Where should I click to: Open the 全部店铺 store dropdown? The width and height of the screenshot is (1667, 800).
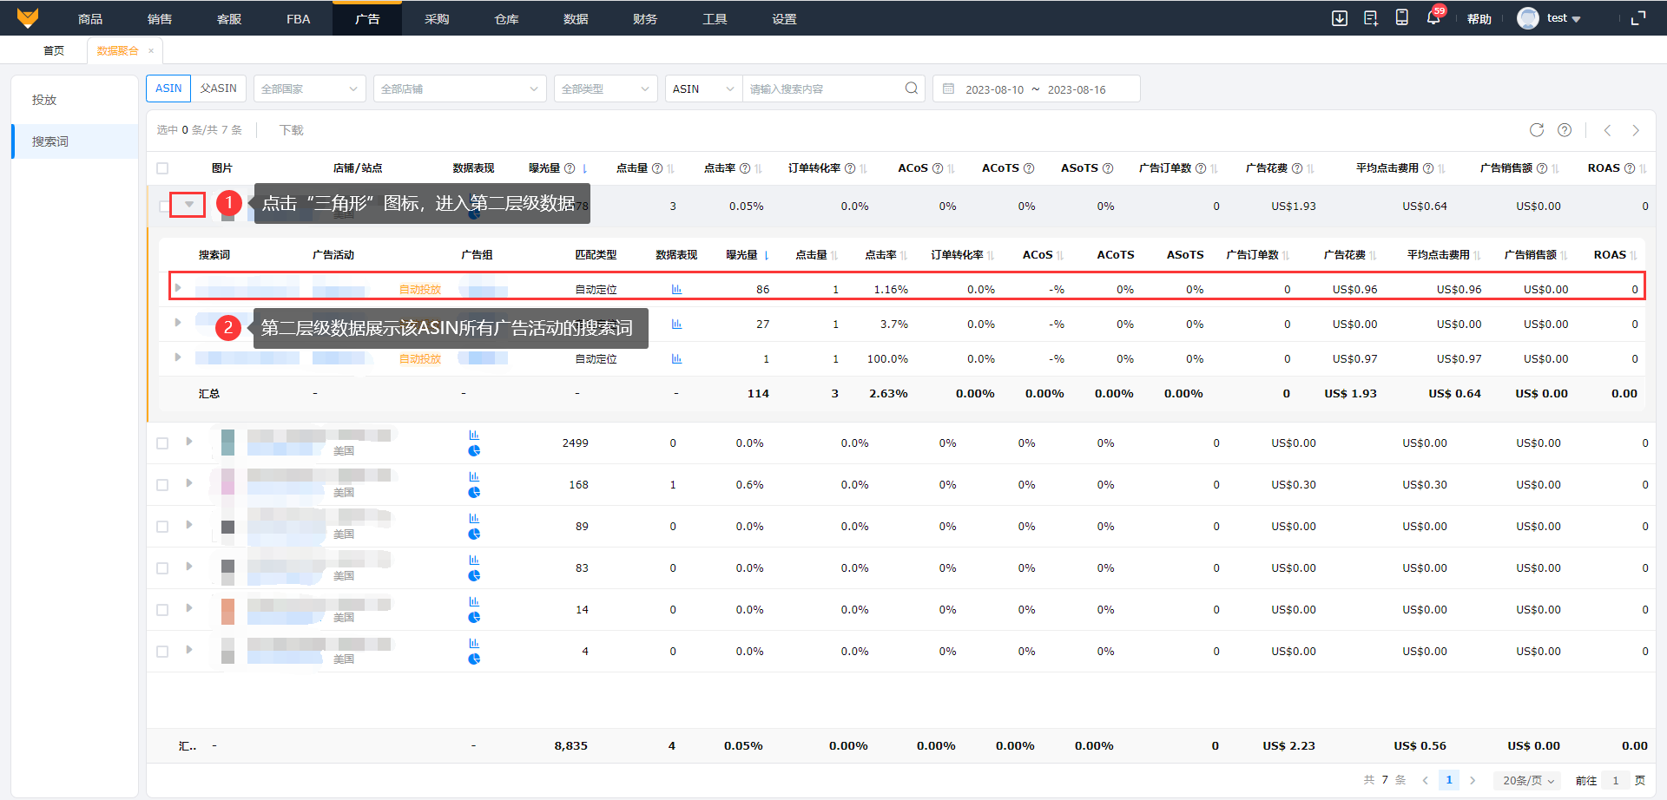tap(459, 89)
